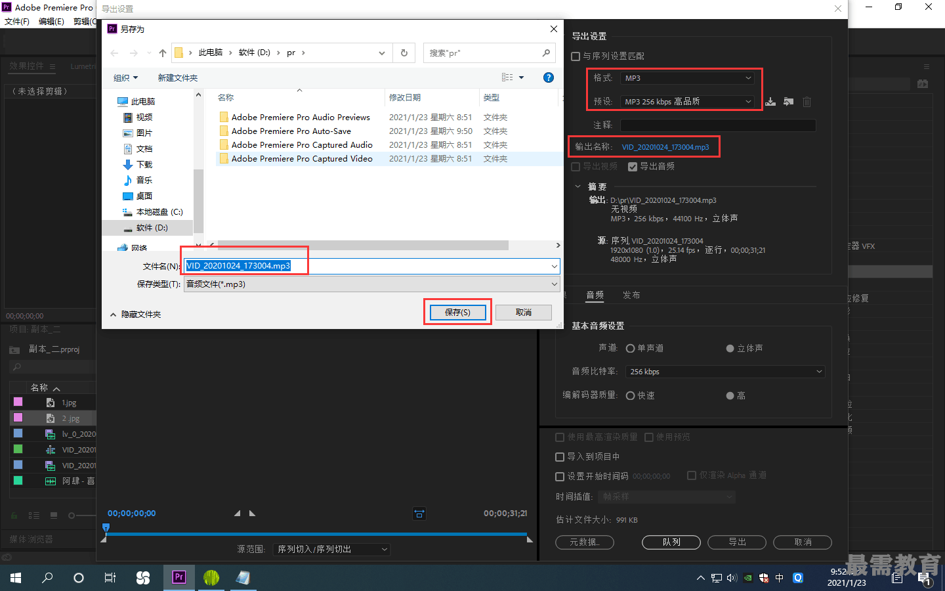Screen dimensions: 945x591
Task: Toggle Import into Project (导入到项目中) checkbox
Action: tap(560, 457)
